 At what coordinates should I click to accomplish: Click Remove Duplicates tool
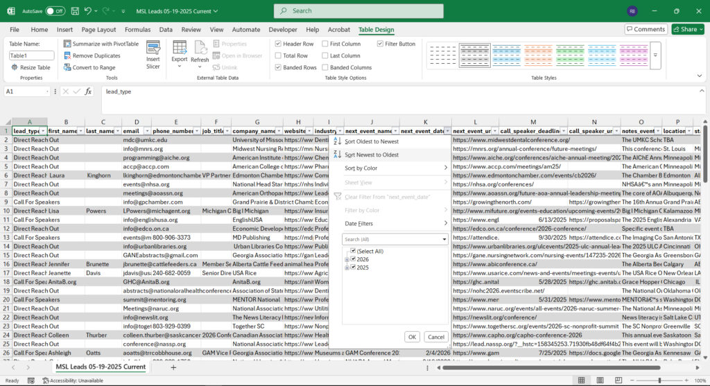coord(92,55)
